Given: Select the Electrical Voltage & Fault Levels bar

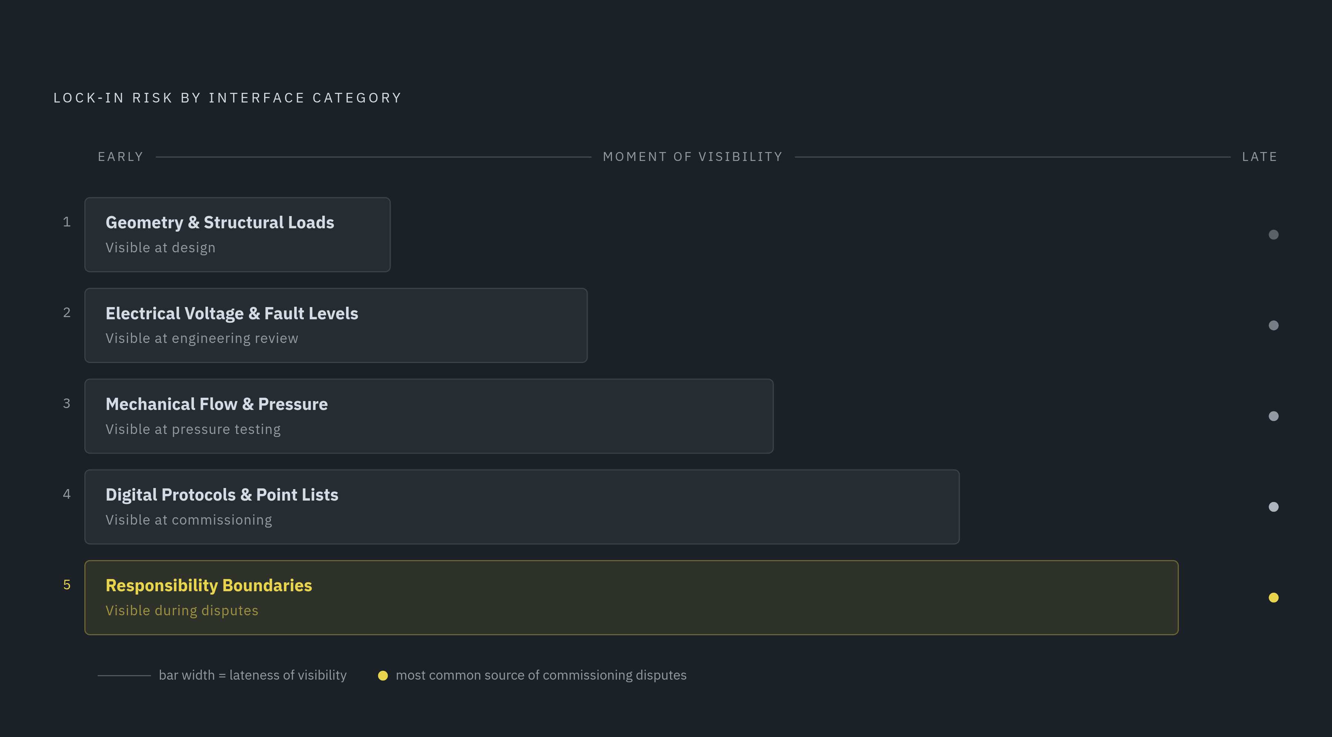Looking at the screenshot, I should [336, 325].
